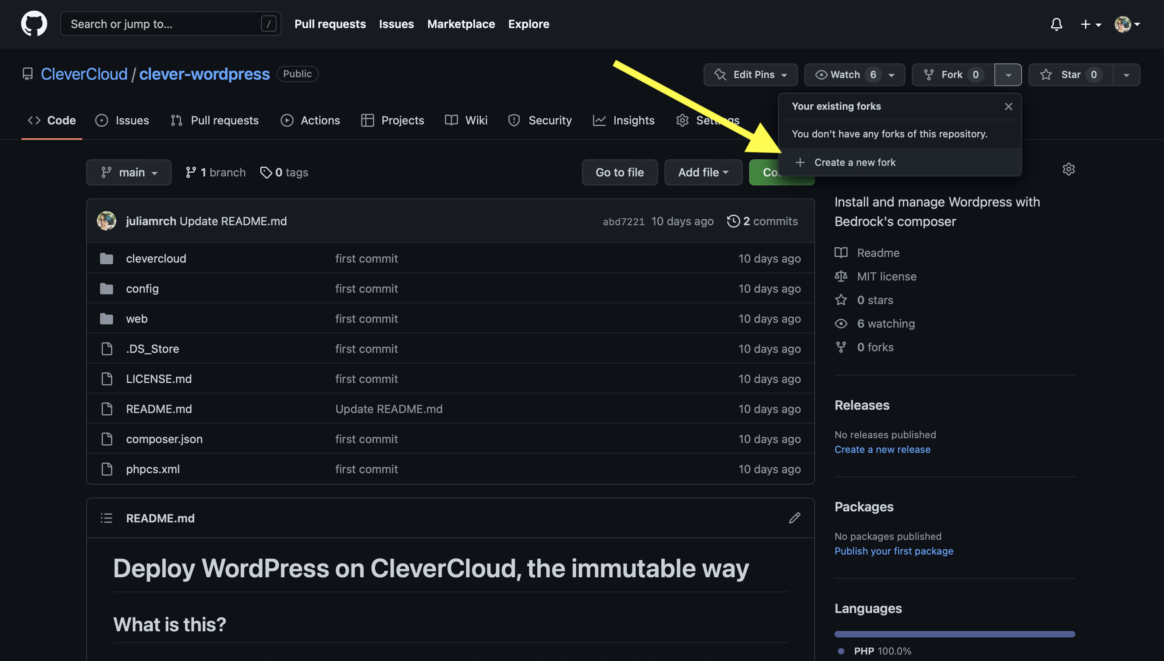The width and height of the screenshot is (1164, 661).
Task: Select Create a new fork
Action: click(x=900, y=162)
